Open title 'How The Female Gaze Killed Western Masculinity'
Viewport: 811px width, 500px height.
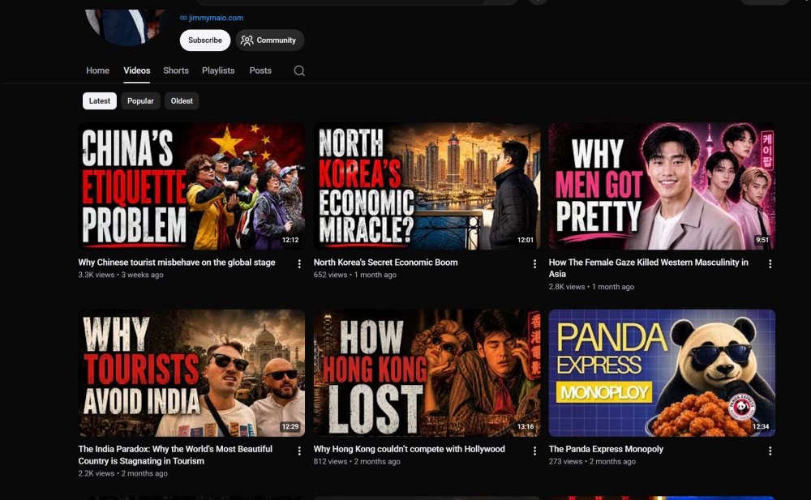click(x=649, y=268)
